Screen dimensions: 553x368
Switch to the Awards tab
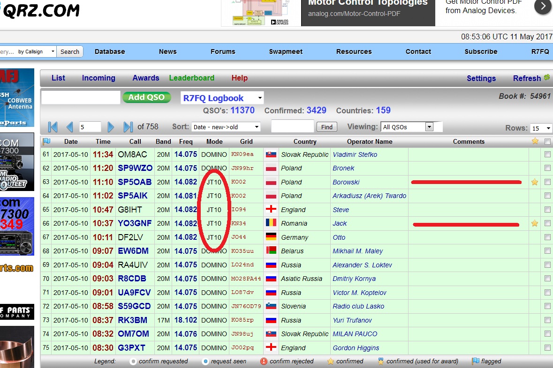(145, 78)
